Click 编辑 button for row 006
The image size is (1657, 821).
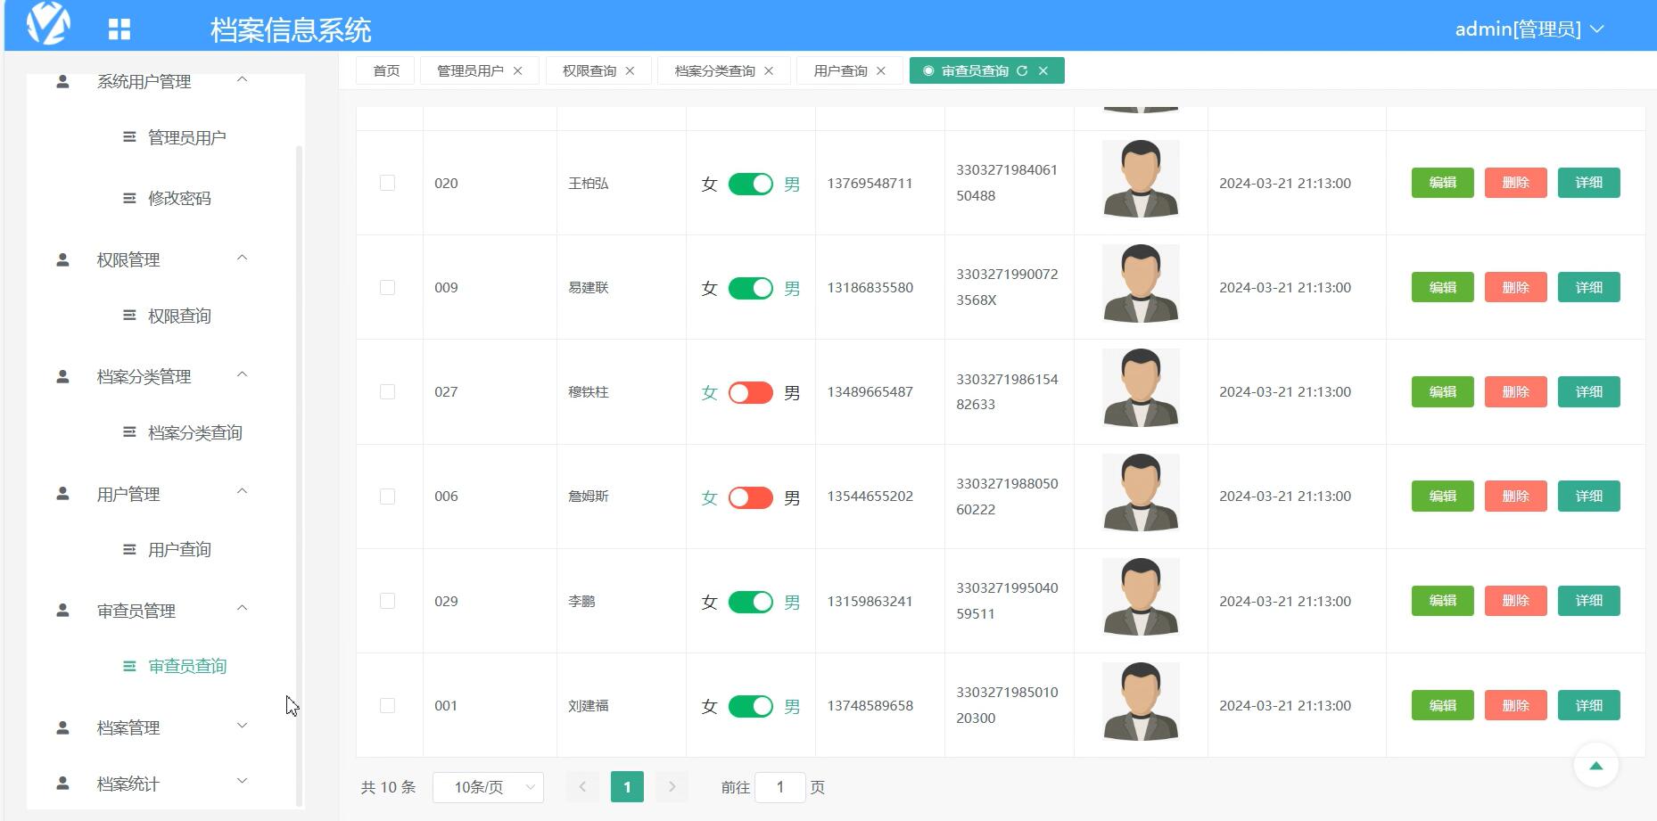[x=1442, y=496]
